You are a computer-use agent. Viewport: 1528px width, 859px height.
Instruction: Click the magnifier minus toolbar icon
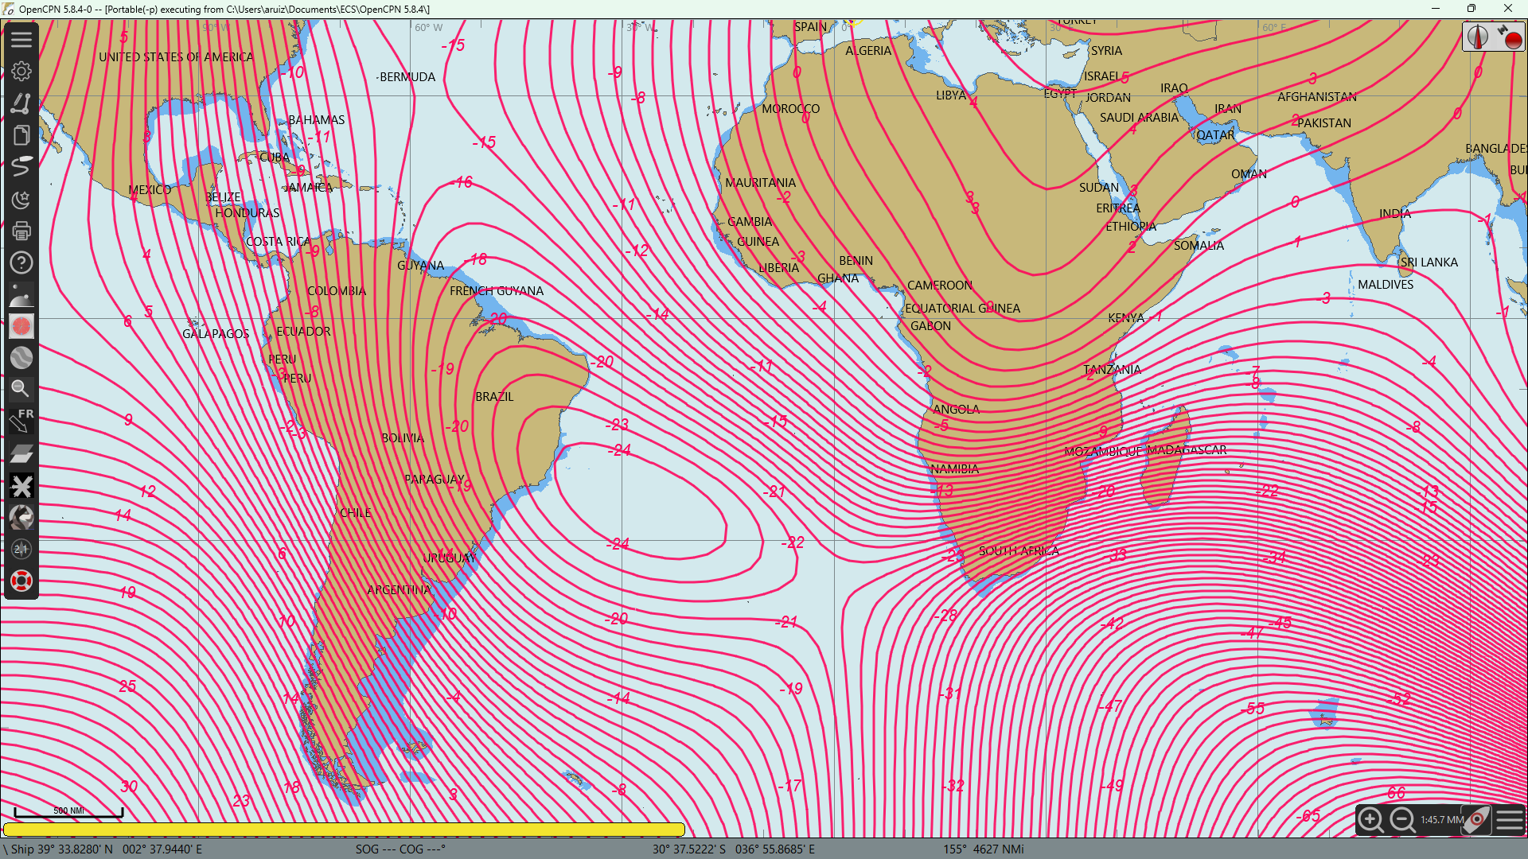point(21,389)
